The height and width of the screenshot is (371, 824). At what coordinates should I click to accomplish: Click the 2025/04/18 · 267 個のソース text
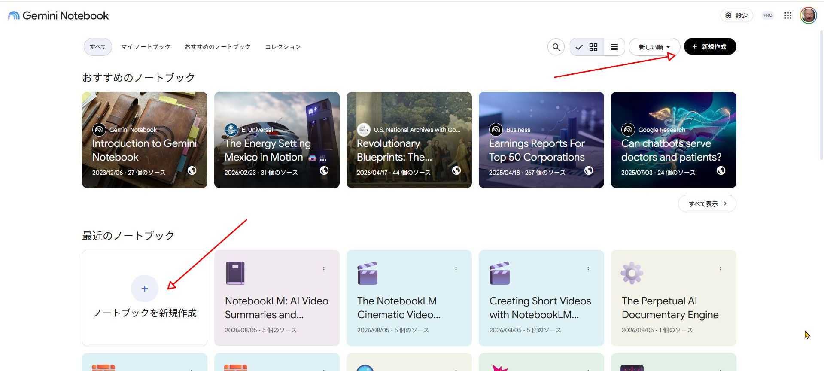tap(527, 173)
